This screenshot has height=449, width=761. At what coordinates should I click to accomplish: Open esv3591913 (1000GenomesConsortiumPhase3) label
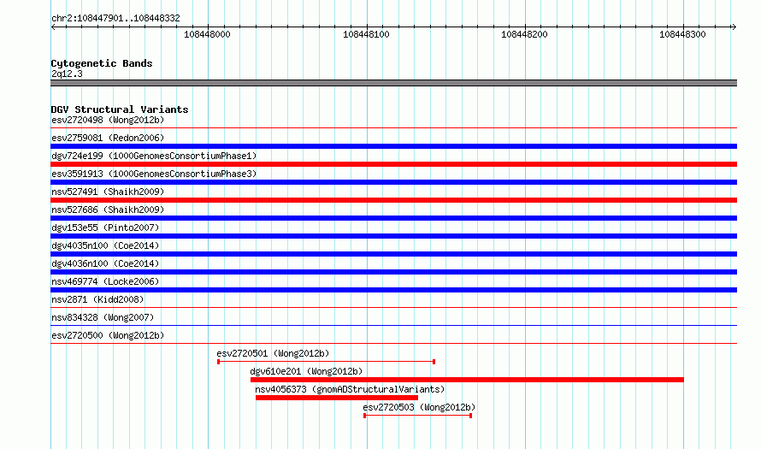coord(154,174)
